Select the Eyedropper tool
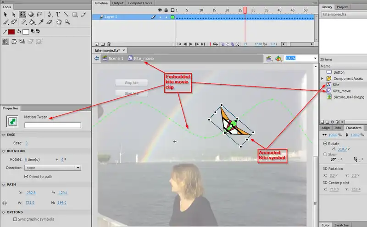This screenshot has height=227, width=367. pyautogui.click(x=41, y=22)
